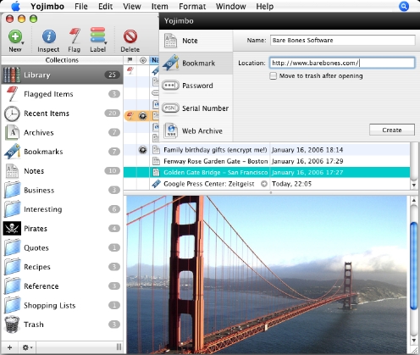420x355 pixels.
Task: Open the View menu
Action: click(x=132, y=6)
